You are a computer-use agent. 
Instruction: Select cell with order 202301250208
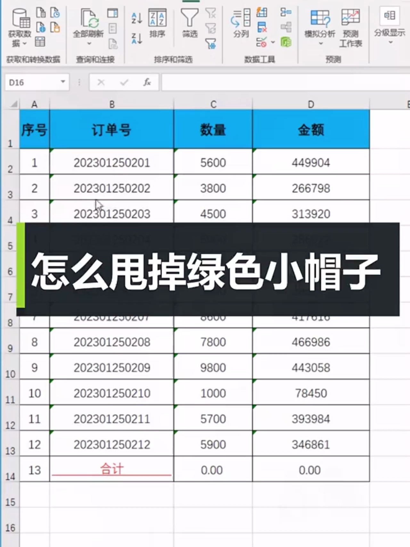[x=112, y=341]
